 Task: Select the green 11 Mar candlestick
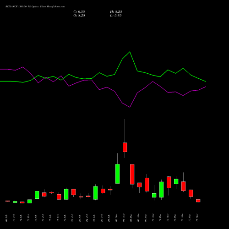[162, 190]
